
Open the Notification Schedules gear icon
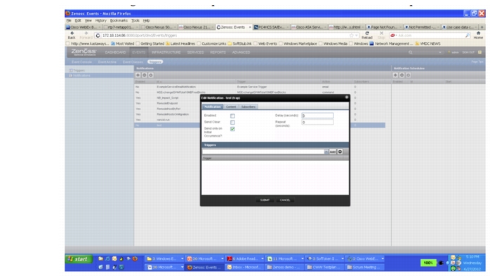pos(408,75)
